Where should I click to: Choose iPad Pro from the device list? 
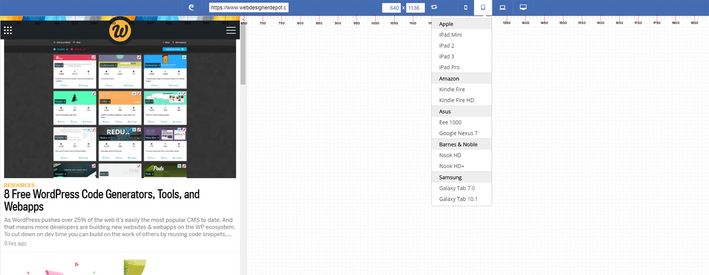pyautogui.click(x=449, y=67)
